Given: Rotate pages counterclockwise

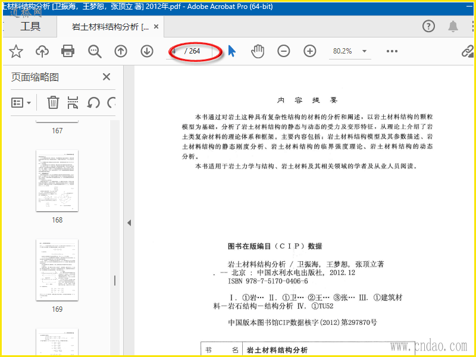Looking at the screenshot, I should pyautogui.click(x=93, y=102).
